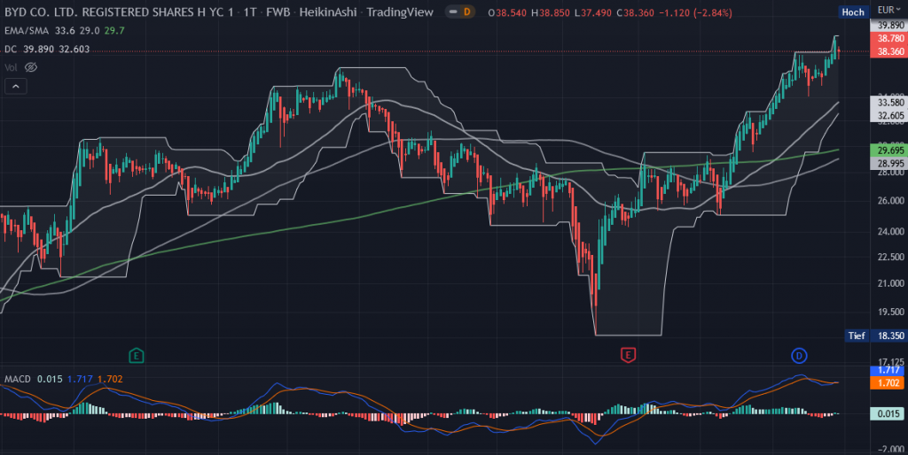Viewport: 908px width, 455px height.
Task: Click the green earnings E marker
Action: 136,355
